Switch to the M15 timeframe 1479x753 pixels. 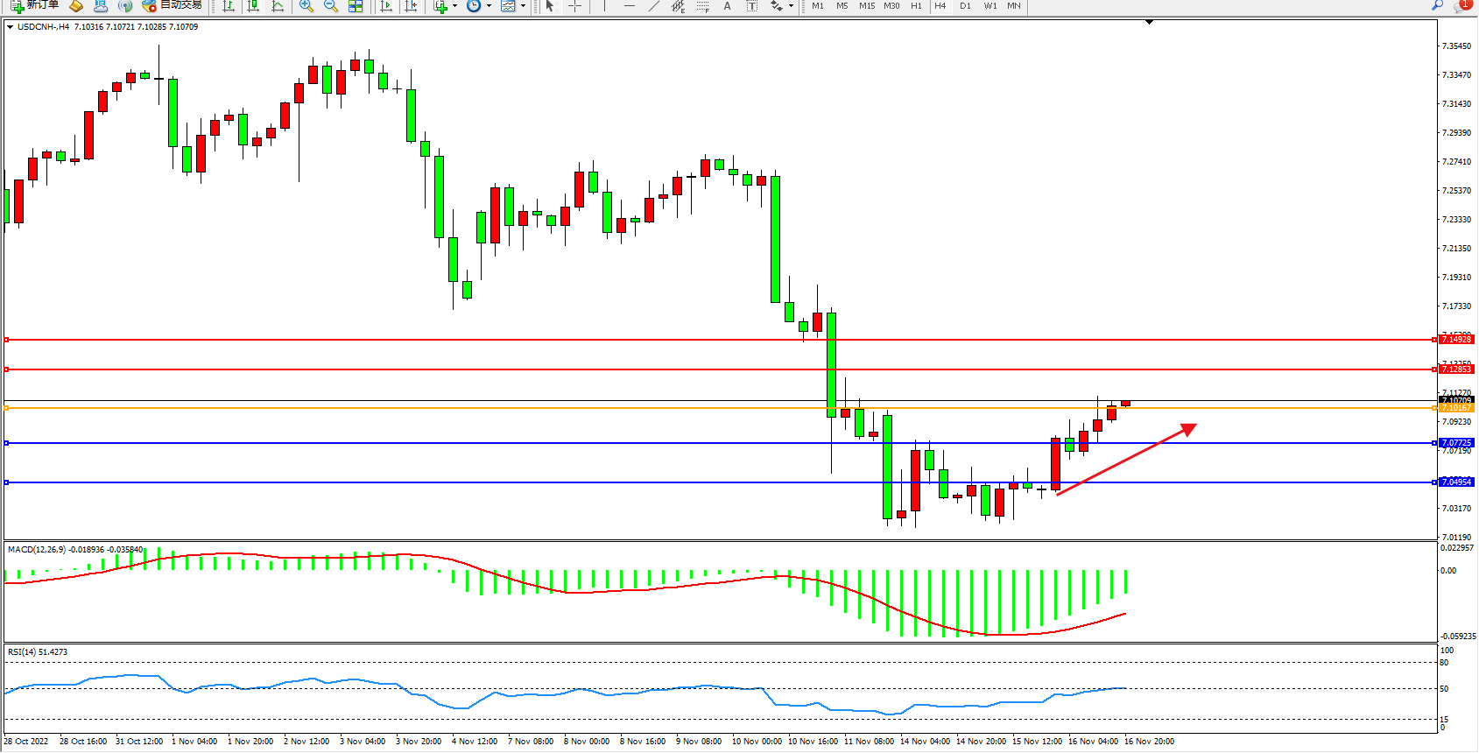coord(866,6)
